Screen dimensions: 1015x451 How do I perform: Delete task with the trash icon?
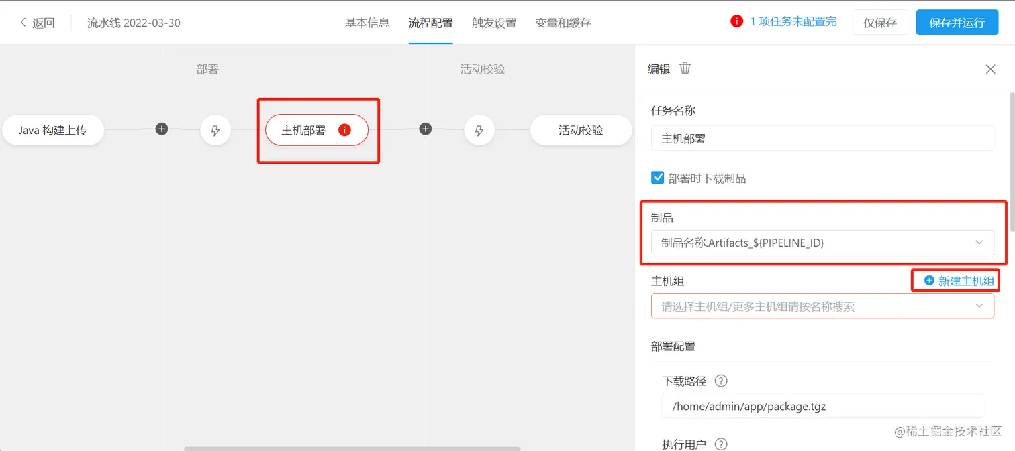coord(685,68)
